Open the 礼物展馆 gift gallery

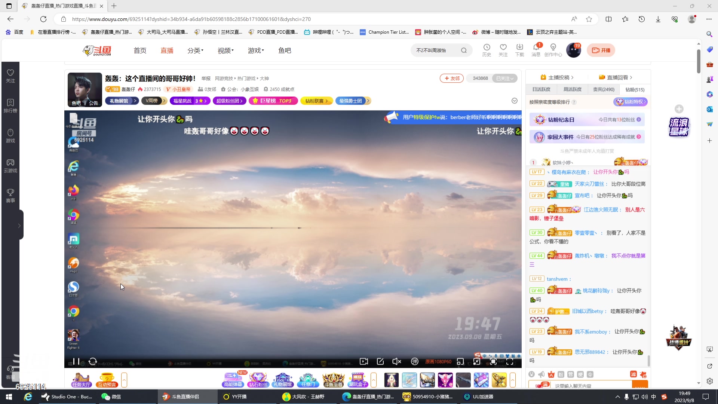click(283, 380)
